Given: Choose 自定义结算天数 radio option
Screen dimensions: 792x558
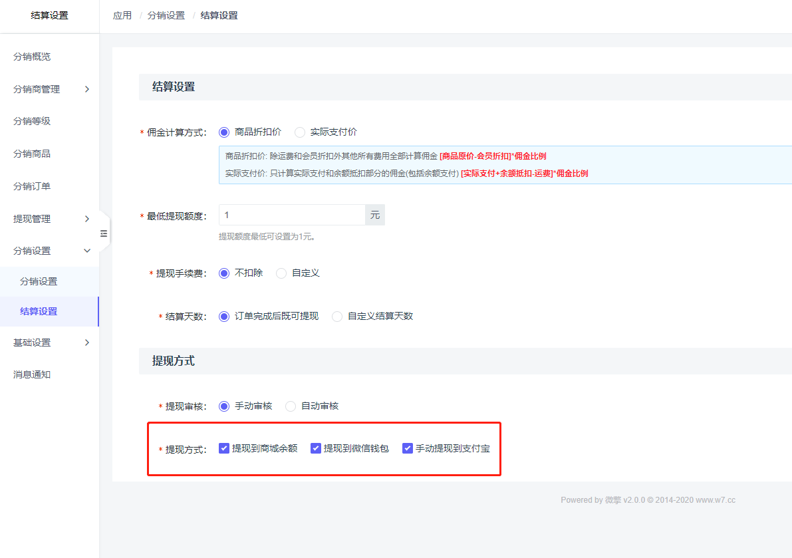Looking at the screenshot, I should coord(337,317).
